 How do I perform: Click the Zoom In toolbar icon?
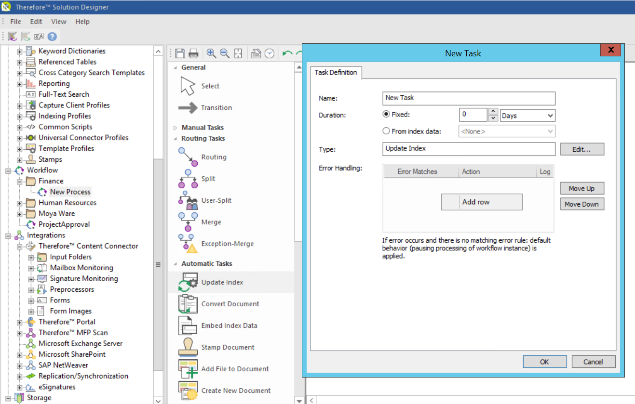[211, 53]
